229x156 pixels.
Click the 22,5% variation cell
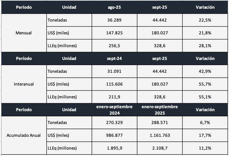click(x=205, y=20)
